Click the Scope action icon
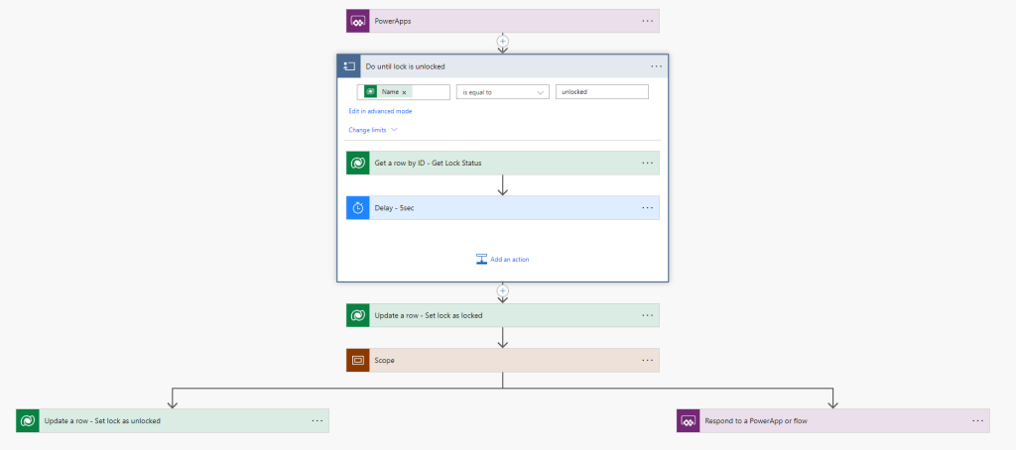Viewport: 1016px width, 450px height. [357, 360]
